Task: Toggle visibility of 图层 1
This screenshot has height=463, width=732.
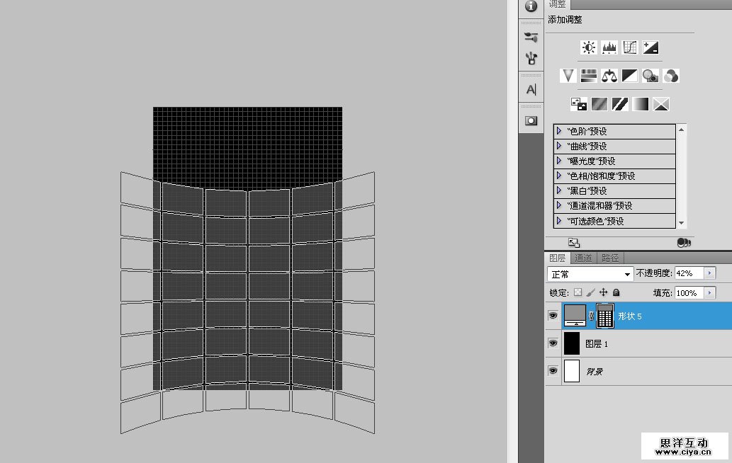Action: tap(553, 343)
